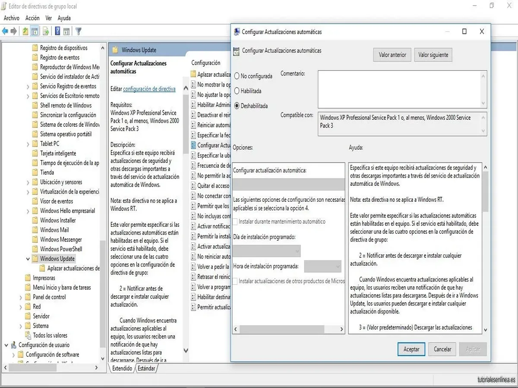
Task: Click the Tienda folder icon
Action: click(35, 172)
